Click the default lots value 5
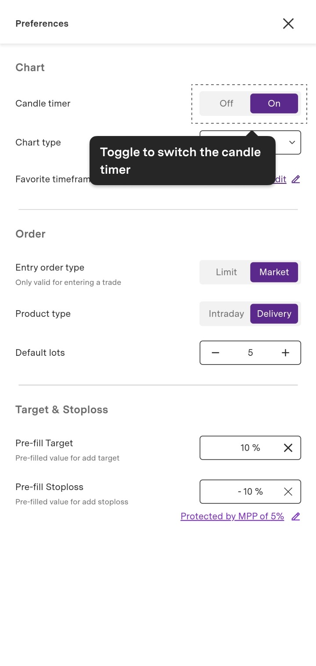The height and width of the screenshot is (666, 316). (250, 353)
